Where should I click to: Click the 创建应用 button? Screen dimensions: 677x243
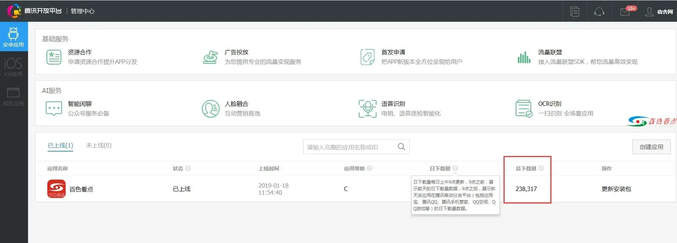pyautogui.click(x=652, y=147)
